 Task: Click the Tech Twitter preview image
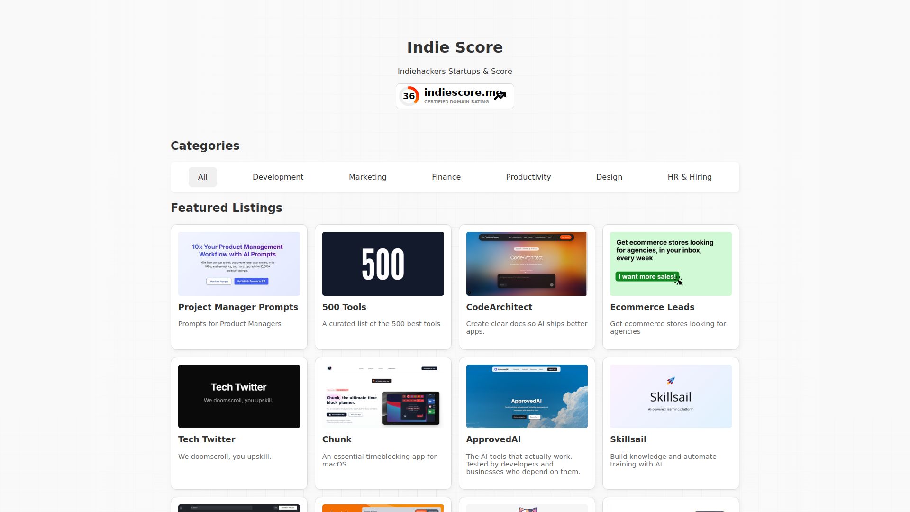(x=239, y=396)
